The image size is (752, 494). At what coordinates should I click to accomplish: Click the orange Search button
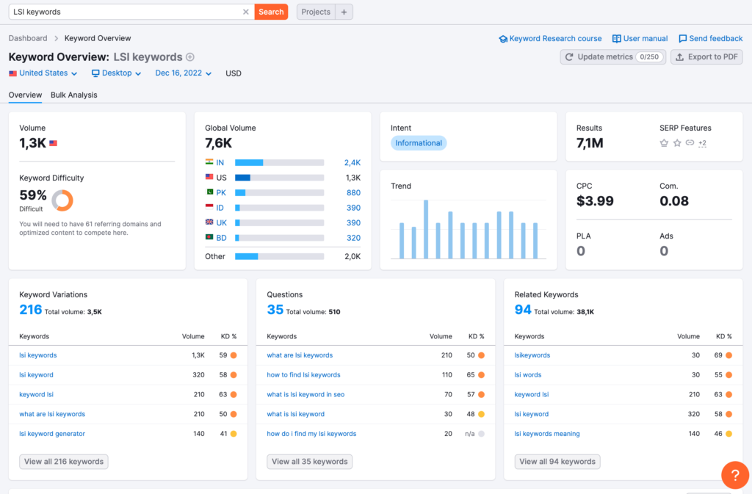pos(271,12)
